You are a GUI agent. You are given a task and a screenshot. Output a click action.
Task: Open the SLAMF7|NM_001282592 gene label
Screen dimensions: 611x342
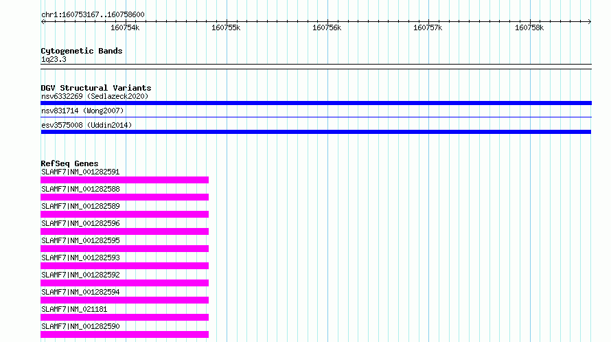coord(80,275)
